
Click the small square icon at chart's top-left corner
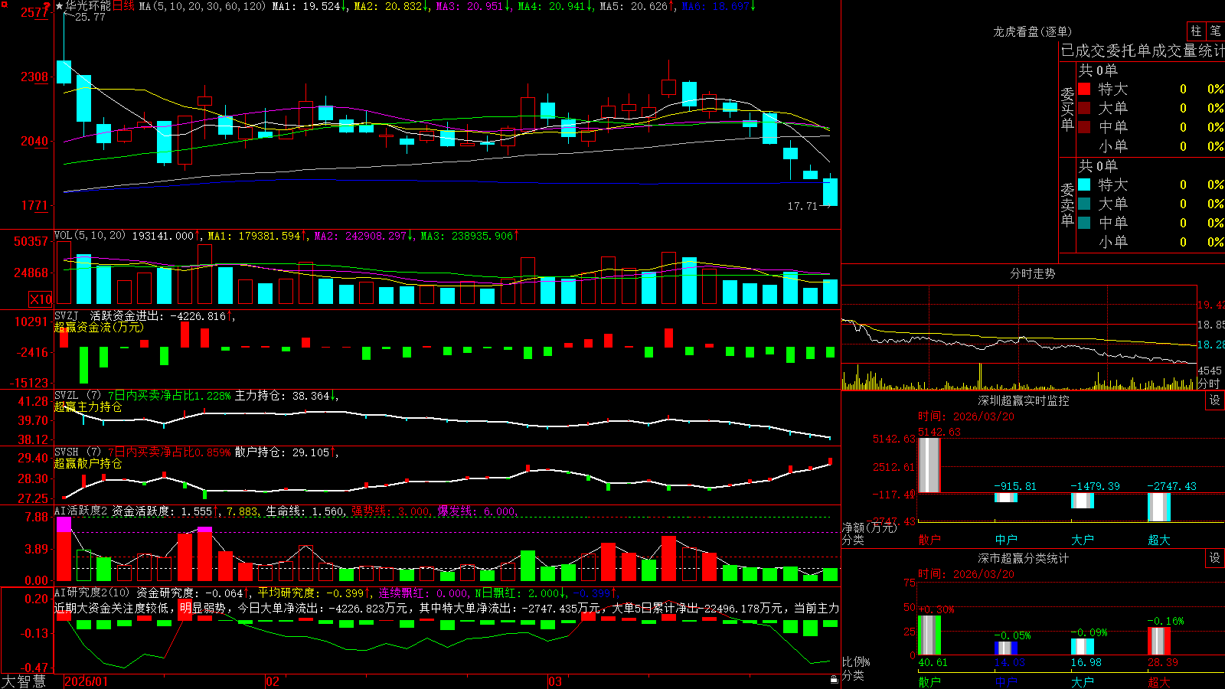click(x=3, y=3)
